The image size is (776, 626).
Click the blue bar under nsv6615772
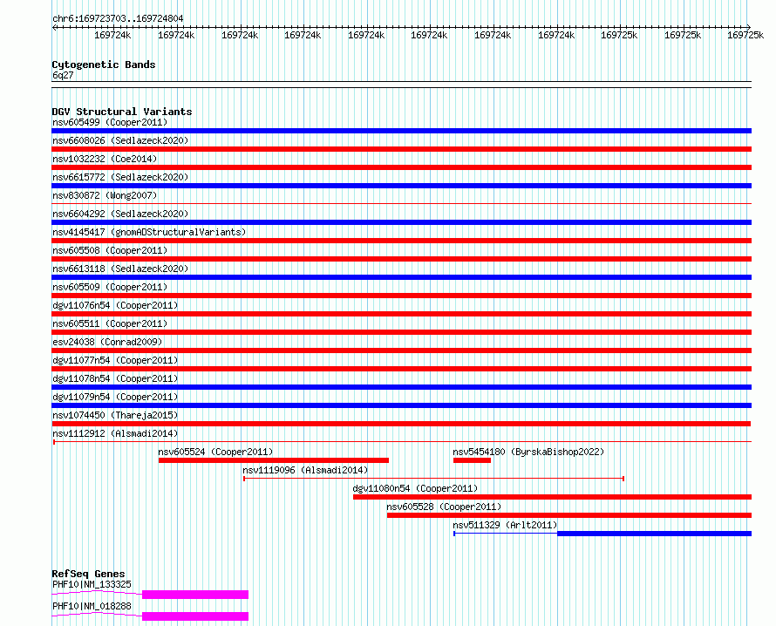(x=401, y=186)
